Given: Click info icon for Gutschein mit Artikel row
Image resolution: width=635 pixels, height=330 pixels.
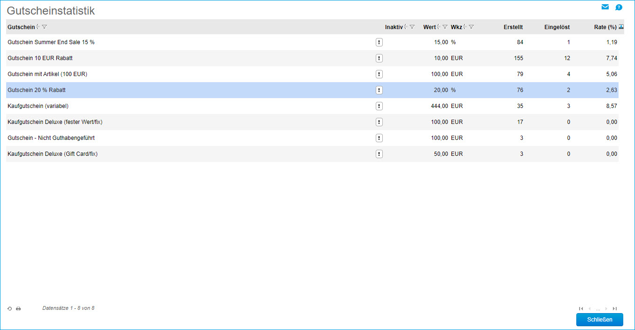Looking at the screenshot, I should 379,74.
